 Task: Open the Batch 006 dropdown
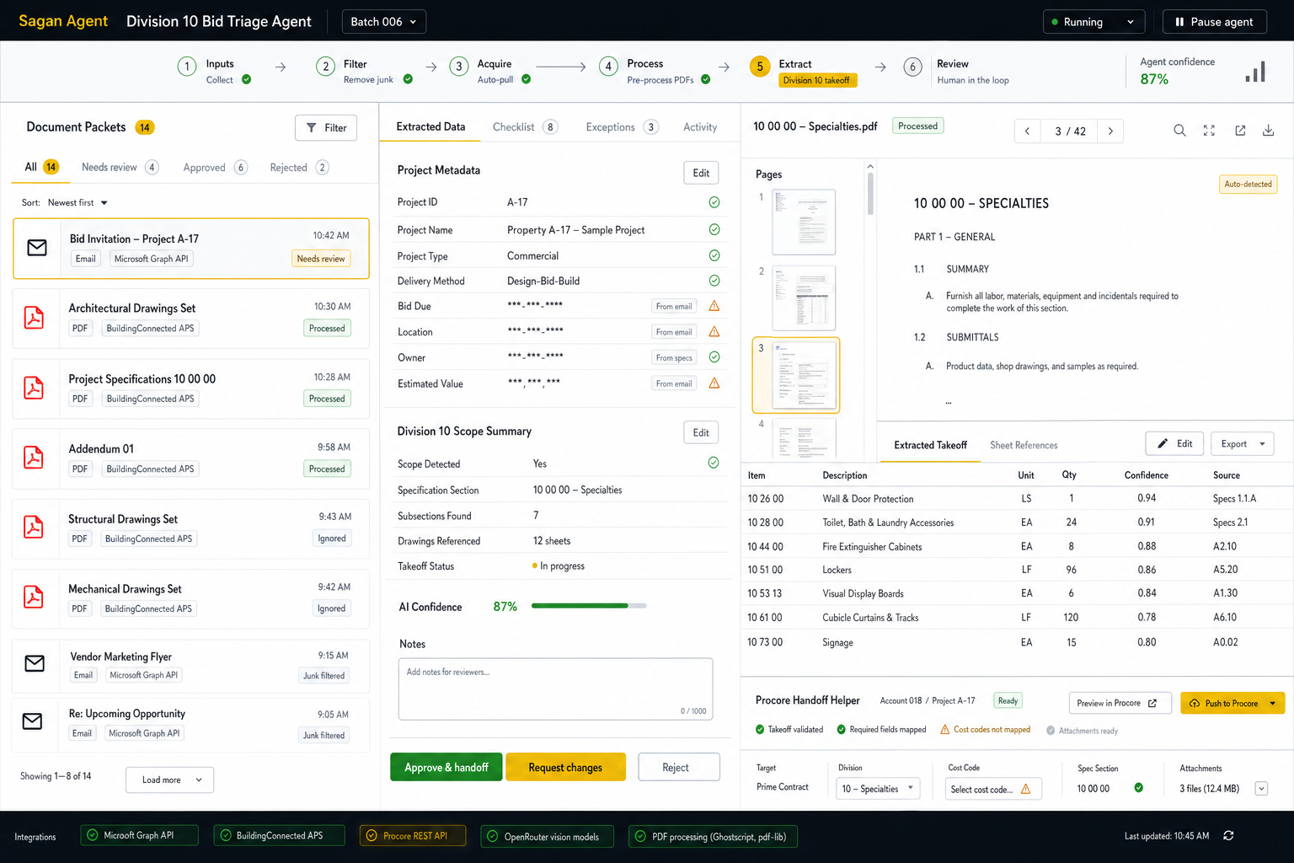(384, 22)
